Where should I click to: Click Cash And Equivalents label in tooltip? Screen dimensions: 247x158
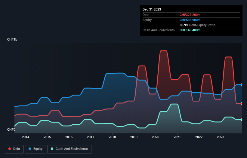(x=159, y=30)
